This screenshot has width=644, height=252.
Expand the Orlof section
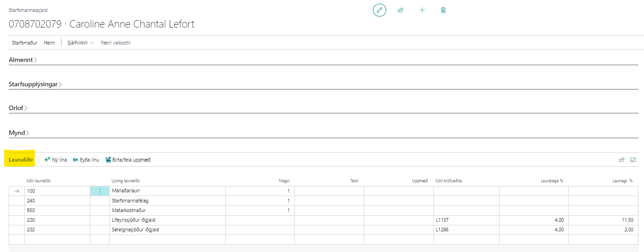coord(18,108)
